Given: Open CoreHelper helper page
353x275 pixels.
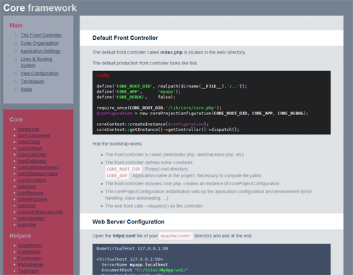Looking at the screenshot, I should pyautogui.click(x=30, y=252).
